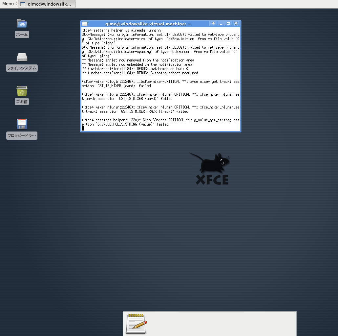Screen dimensions: 338x336
Task: Click the ゴミ箱 desktop label
Action: pos(22,102)
